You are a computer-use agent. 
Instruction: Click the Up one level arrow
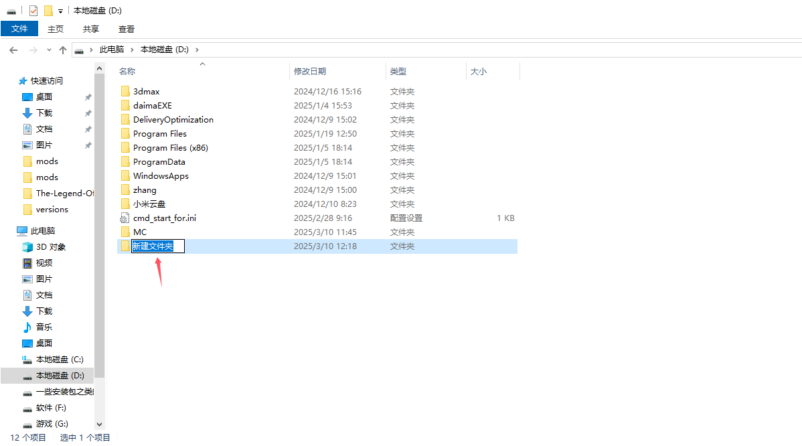coord(63,50)
